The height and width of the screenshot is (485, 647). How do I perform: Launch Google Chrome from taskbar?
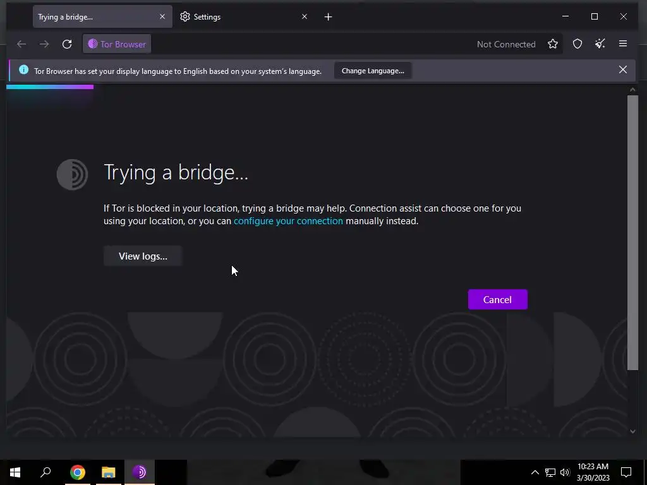click(x=78, y=472)
